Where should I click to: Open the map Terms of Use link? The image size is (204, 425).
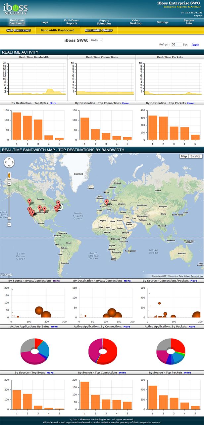197,276
